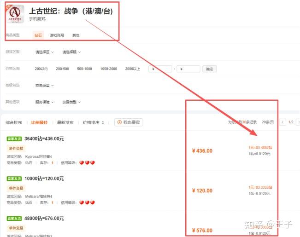Open listing 36400钻=436.00元
The image size is (300, 237).
click(44, 139)
